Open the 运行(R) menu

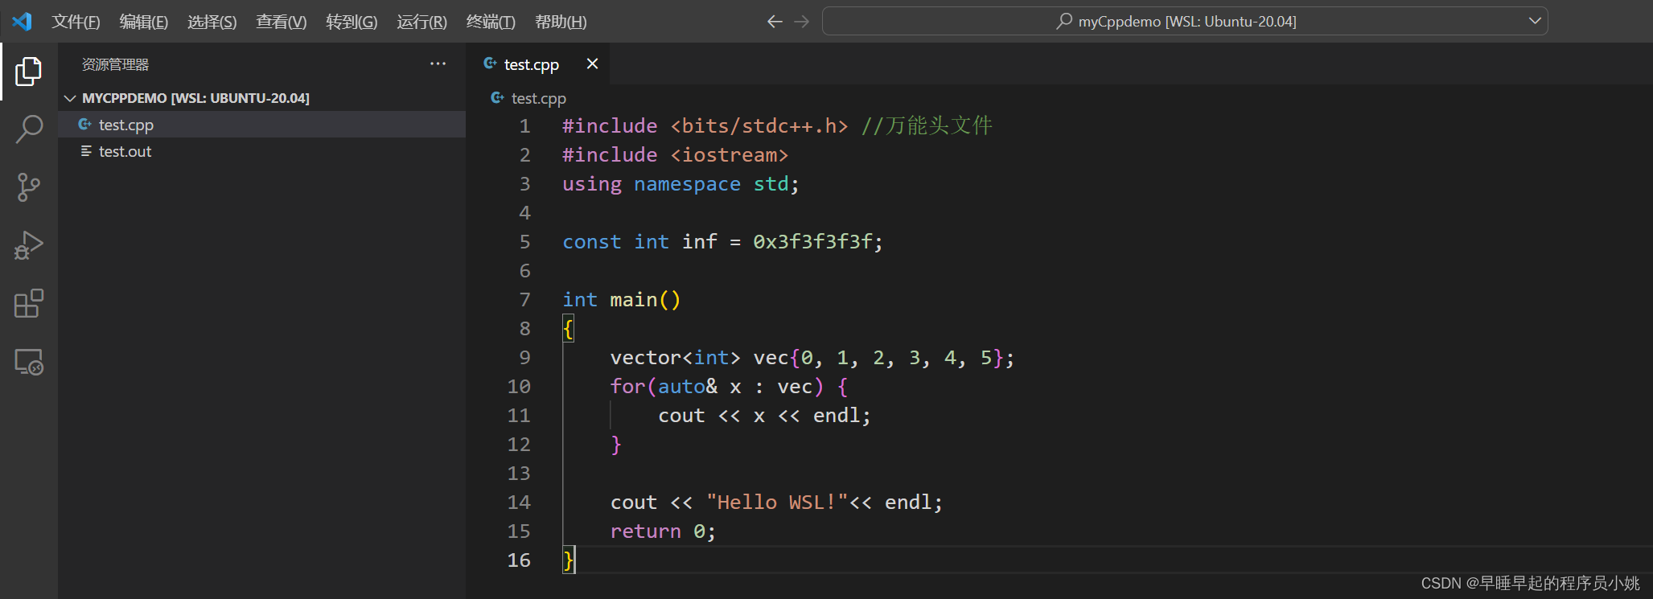421,22
